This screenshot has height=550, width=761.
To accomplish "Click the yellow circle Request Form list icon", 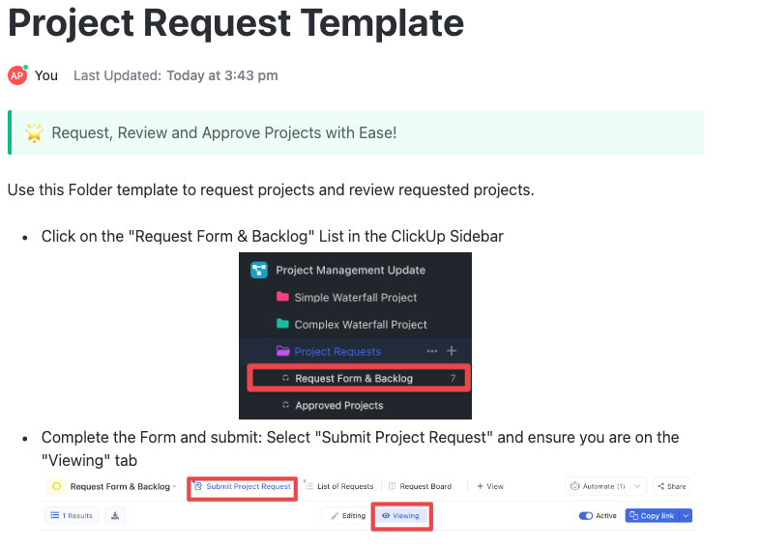I will pos(56,486).
